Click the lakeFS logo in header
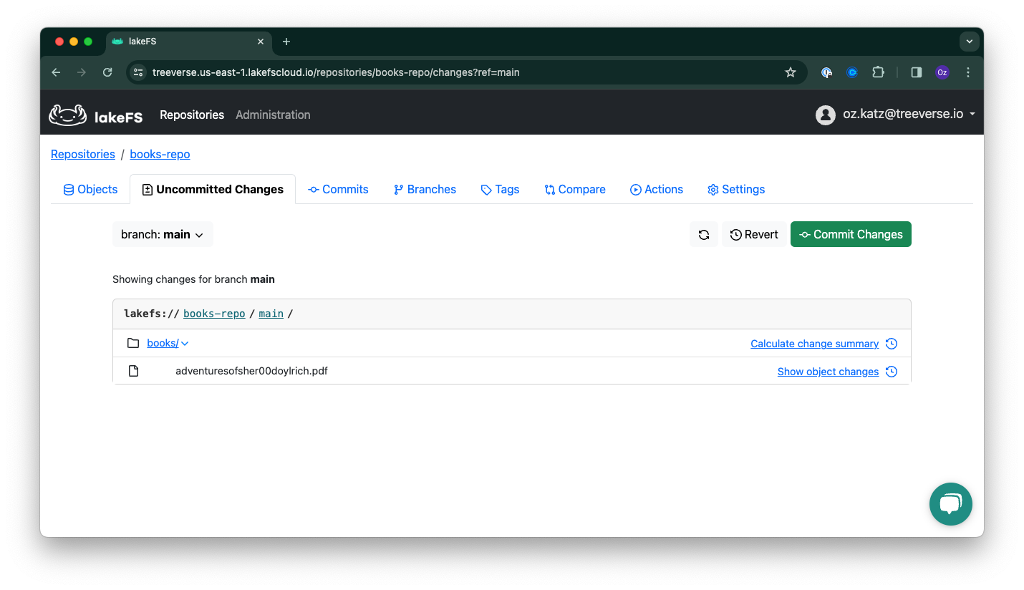The height and width of the screenshot is (590, 1024). coord(96,115)
